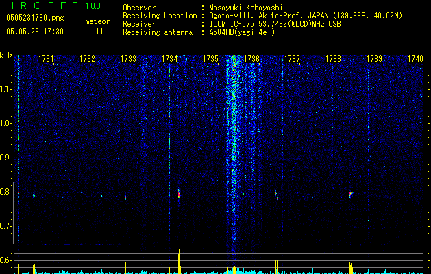Viewport: 431px width, 274px height.
Task: Click the 1735 time marker
Action: click(x=210, y=59)
